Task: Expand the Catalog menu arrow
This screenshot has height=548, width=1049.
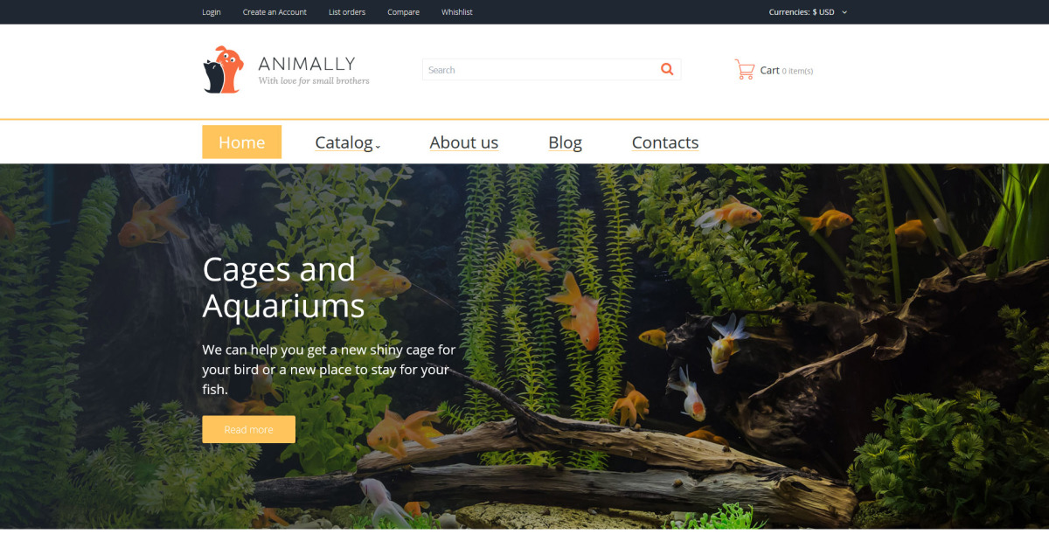Action: [378, 147]
